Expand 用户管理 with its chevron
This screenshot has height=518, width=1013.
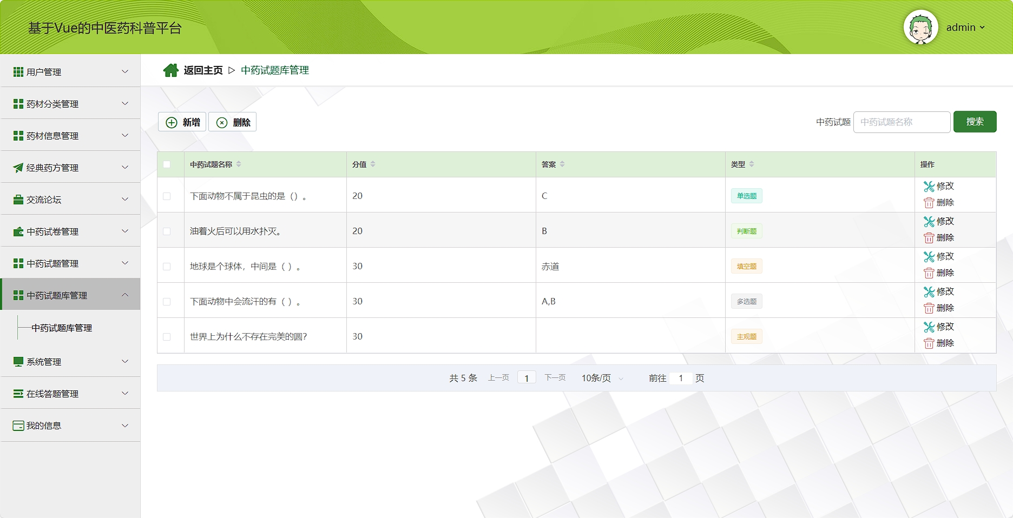(x=125, y=71)
